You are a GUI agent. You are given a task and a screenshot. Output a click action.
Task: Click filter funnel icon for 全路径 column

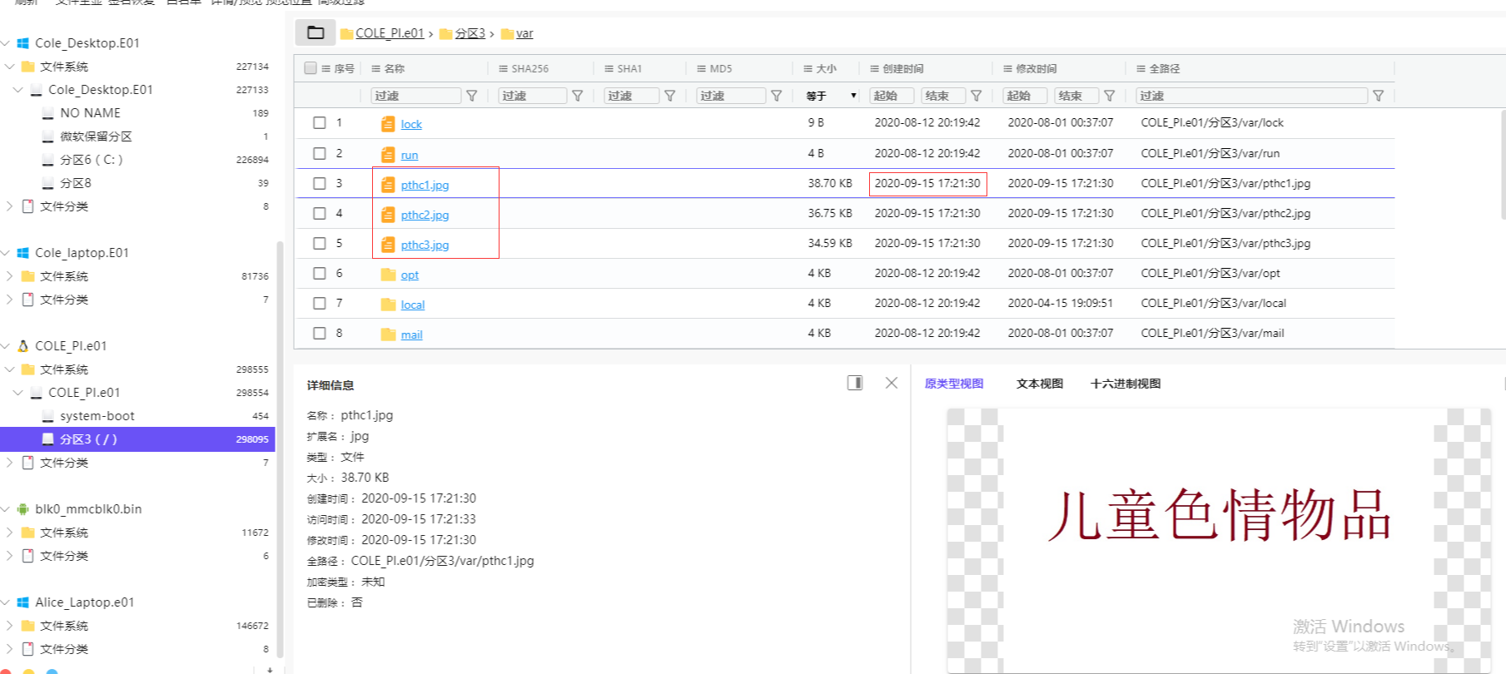pyautogui.click(x=1379, y=96)
